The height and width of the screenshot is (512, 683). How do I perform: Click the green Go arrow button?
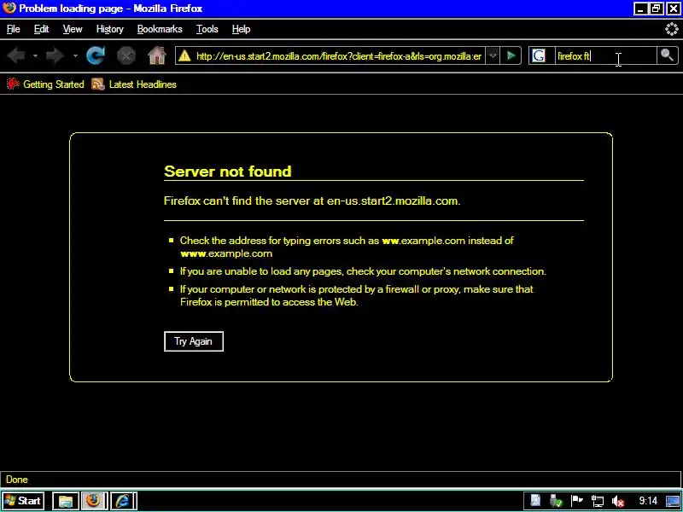[x=511, y=55]
